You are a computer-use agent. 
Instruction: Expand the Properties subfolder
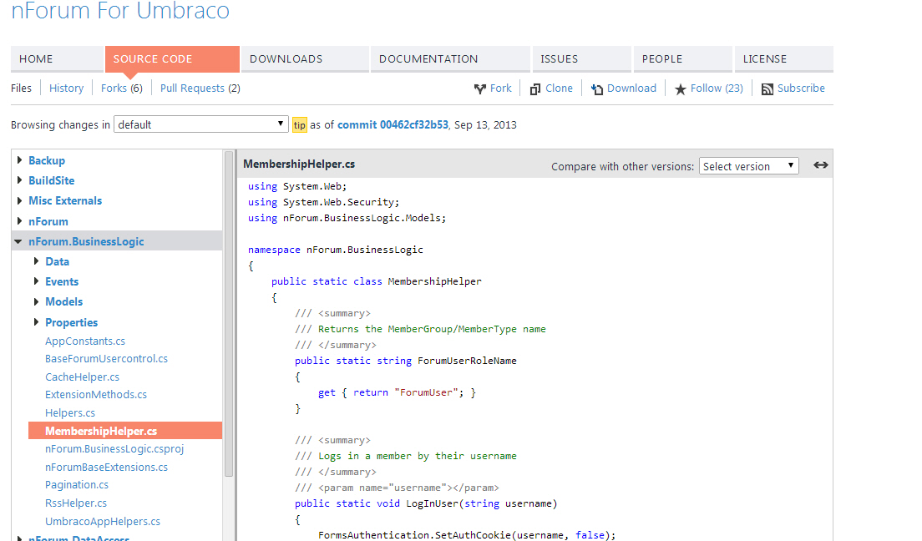pos(36,321)
